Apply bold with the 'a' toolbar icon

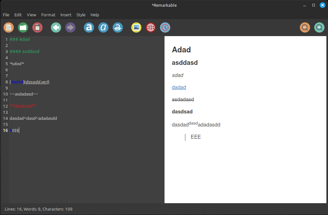[89, 27]
